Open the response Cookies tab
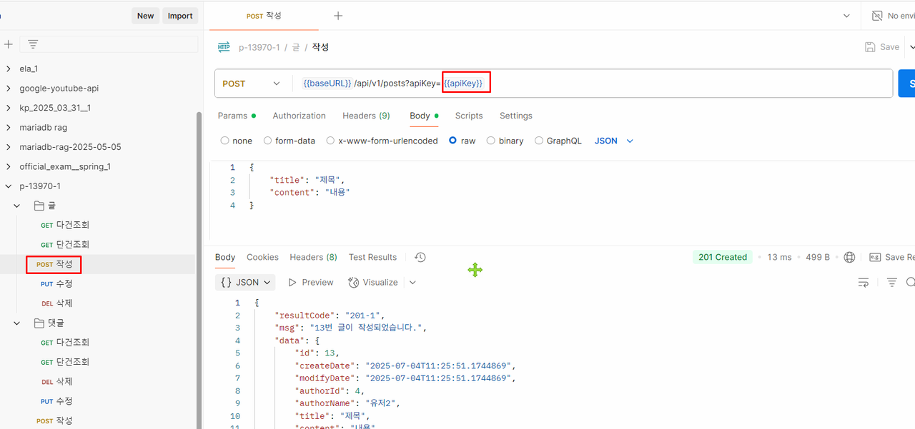Screen dimensions: 915x429 point(262,257)
